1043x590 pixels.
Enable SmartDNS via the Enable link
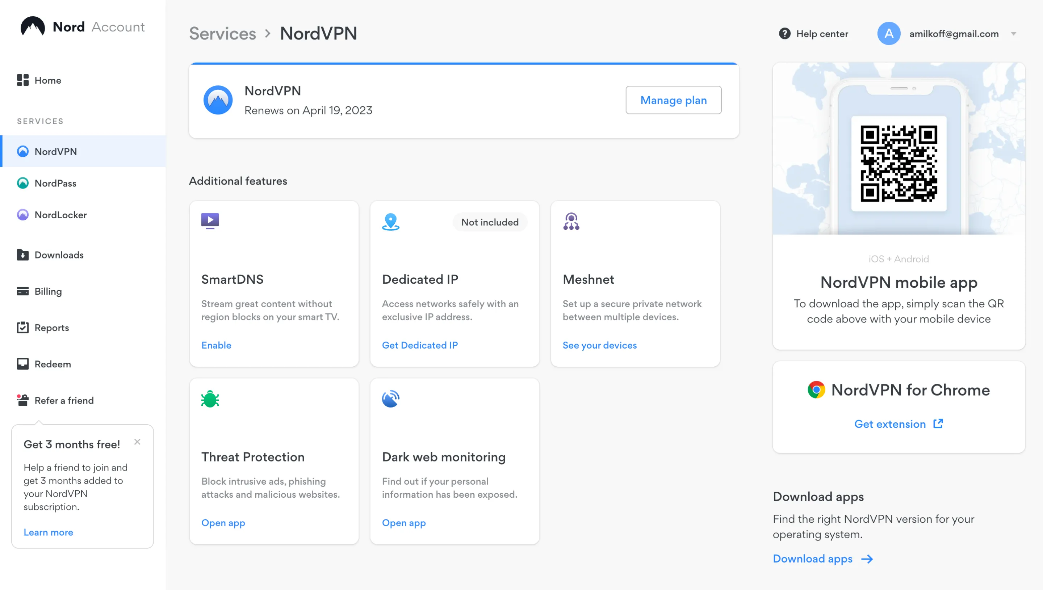pos(216,345)
